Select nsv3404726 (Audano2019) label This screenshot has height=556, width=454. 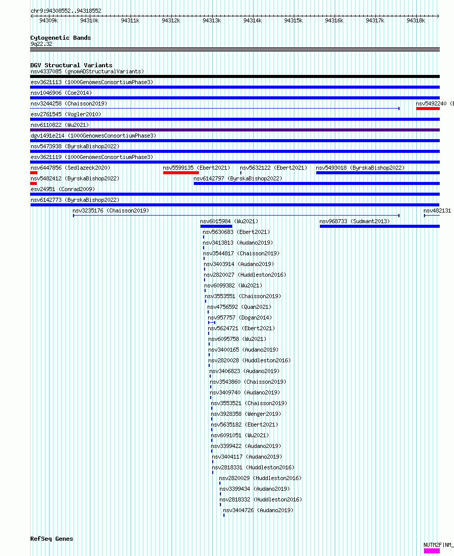pyautogui.click(x=258, y=510)
